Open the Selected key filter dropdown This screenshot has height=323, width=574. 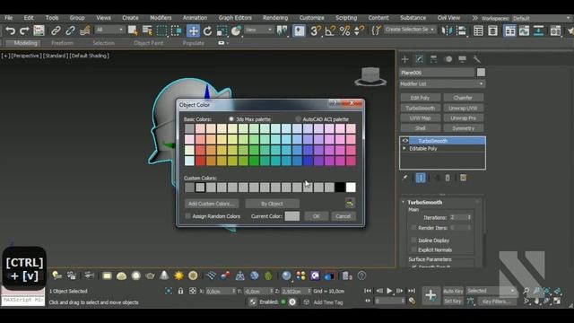(491, 291)
